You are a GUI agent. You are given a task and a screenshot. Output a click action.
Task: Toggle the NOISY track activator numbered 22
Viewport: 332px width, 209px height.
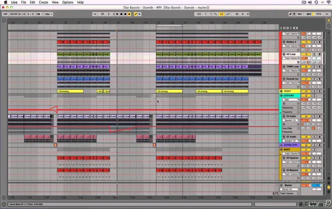pyautogui.click(x=306, y=91)
